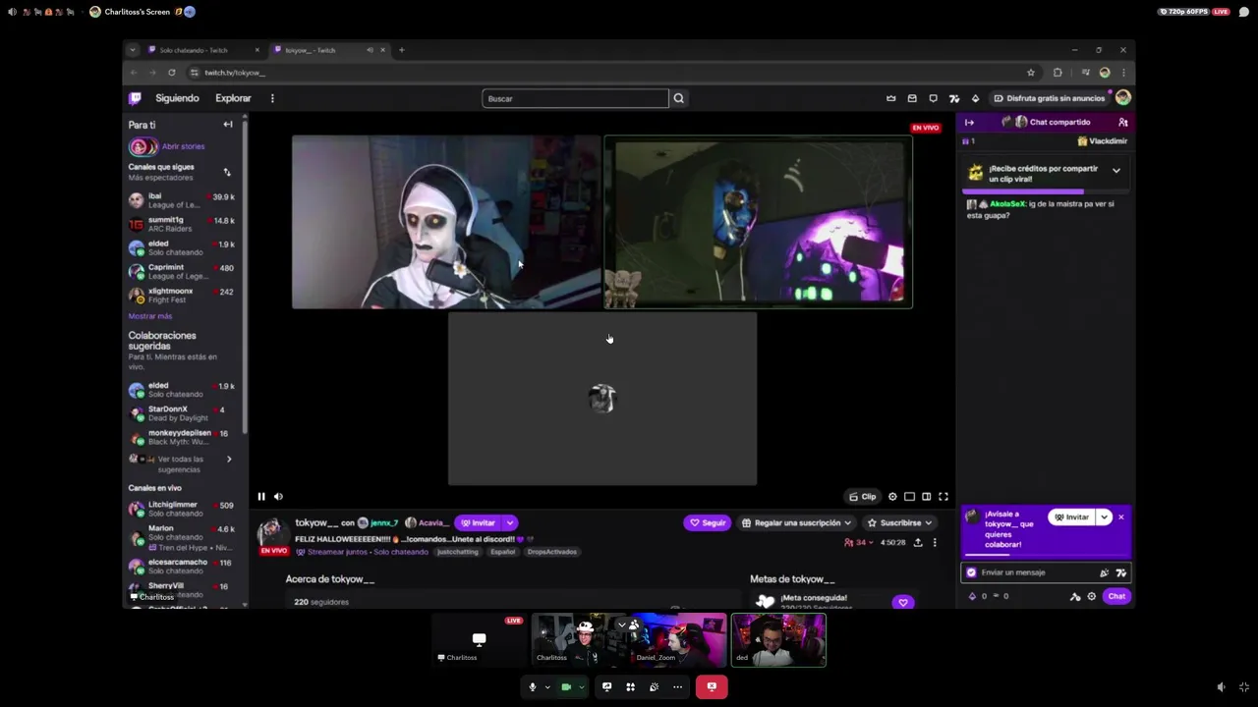The height and width of the screenshot is (707, 1258).
Task: Open Caprimint channel in sidebar
Action: (182, 271)
